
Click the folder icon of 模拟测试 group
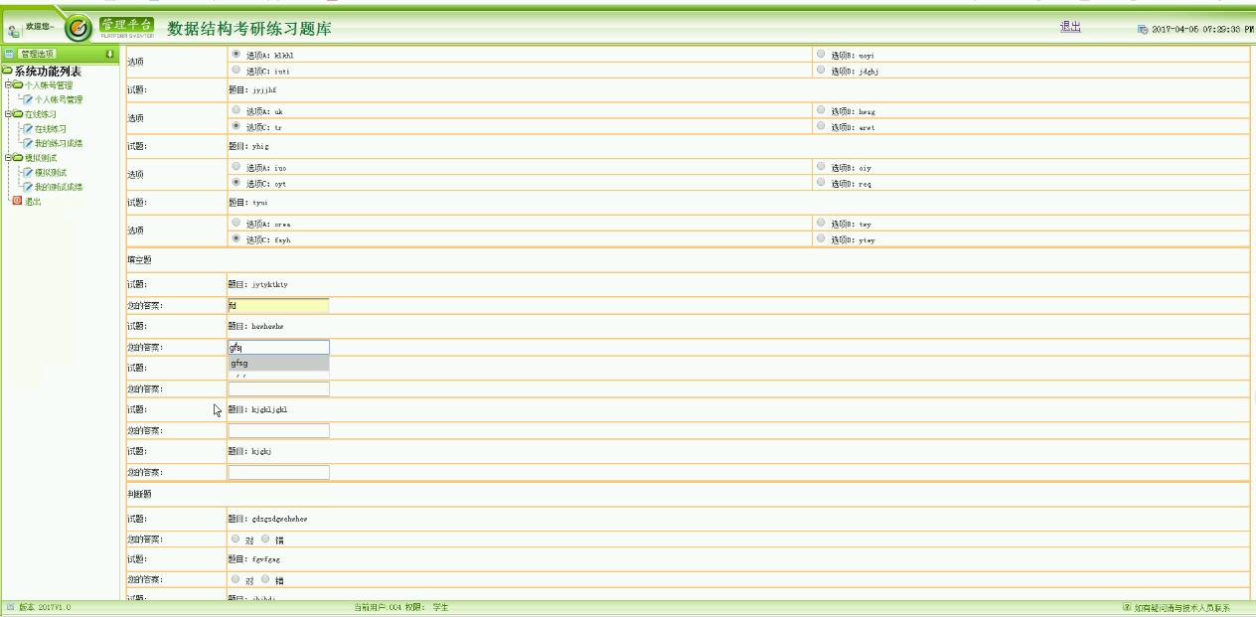point(16,158)
